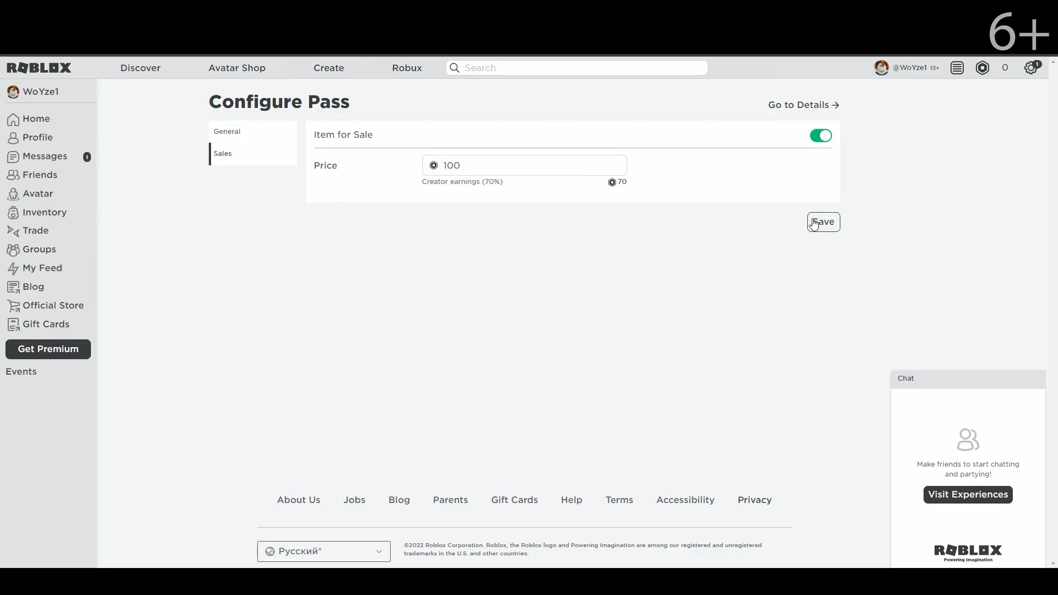Image resolution: width=1058 pixels, height=595 pixels.
Task: Click the WoYze1 avatar in sidebar
Action: (x=13, y=91)
